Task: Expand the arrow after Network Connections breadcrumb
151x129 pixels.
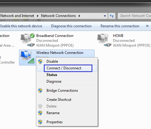Action: (x=79, y=16)
